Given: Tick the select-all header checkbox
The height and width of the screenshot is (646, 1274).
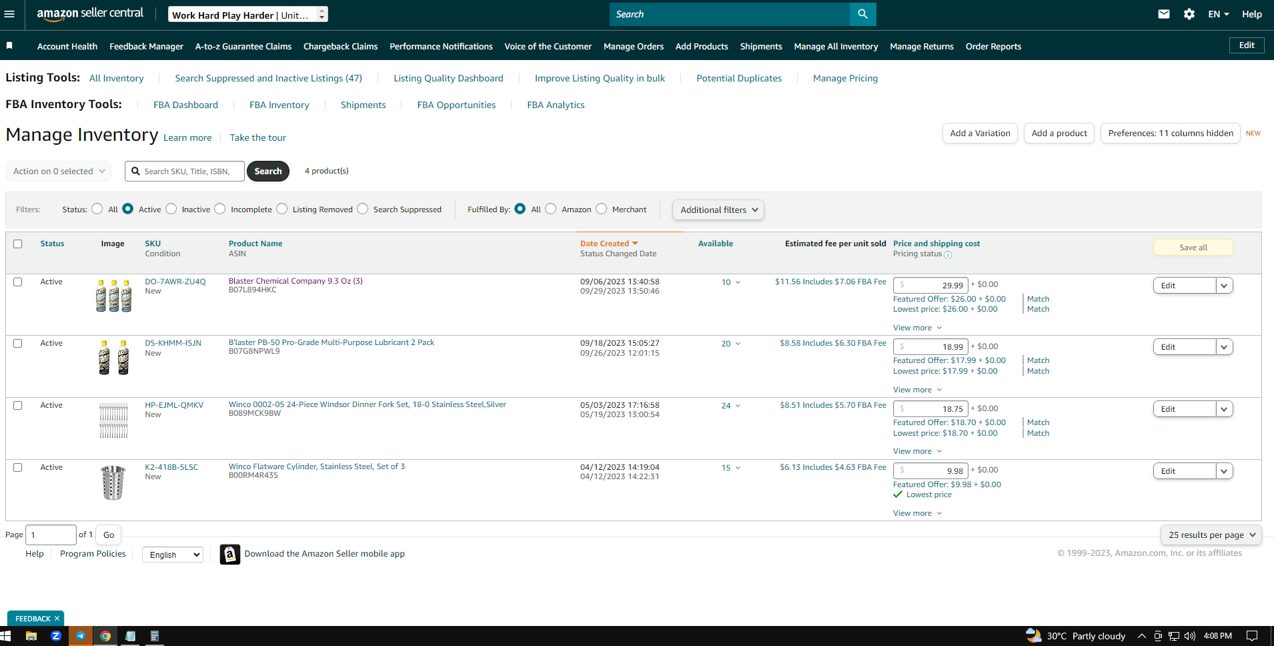Looking at the screenshot, I should (18, 244).
